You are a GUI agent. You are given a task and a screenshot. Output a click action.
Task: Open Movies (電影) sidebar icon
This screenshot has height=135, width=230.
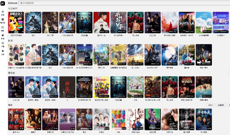tap(3, 28)
